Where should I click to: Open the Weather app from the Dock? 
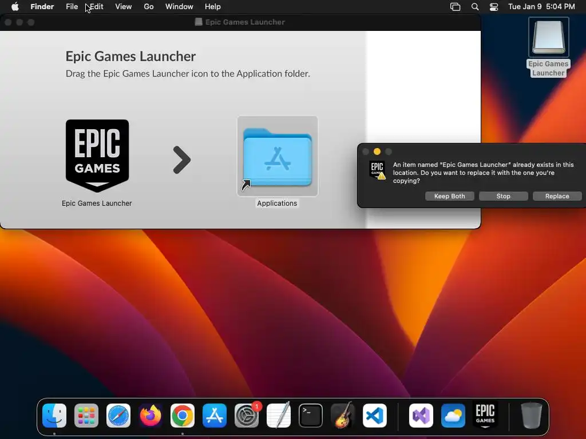(453, 416)
